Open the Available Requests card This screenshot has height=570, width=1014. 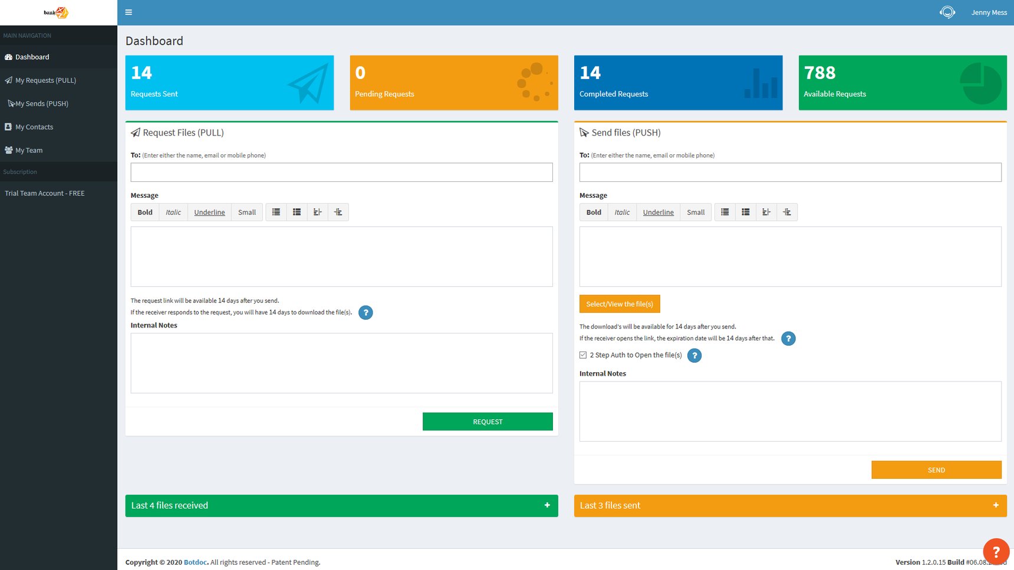tap(903, 82)
